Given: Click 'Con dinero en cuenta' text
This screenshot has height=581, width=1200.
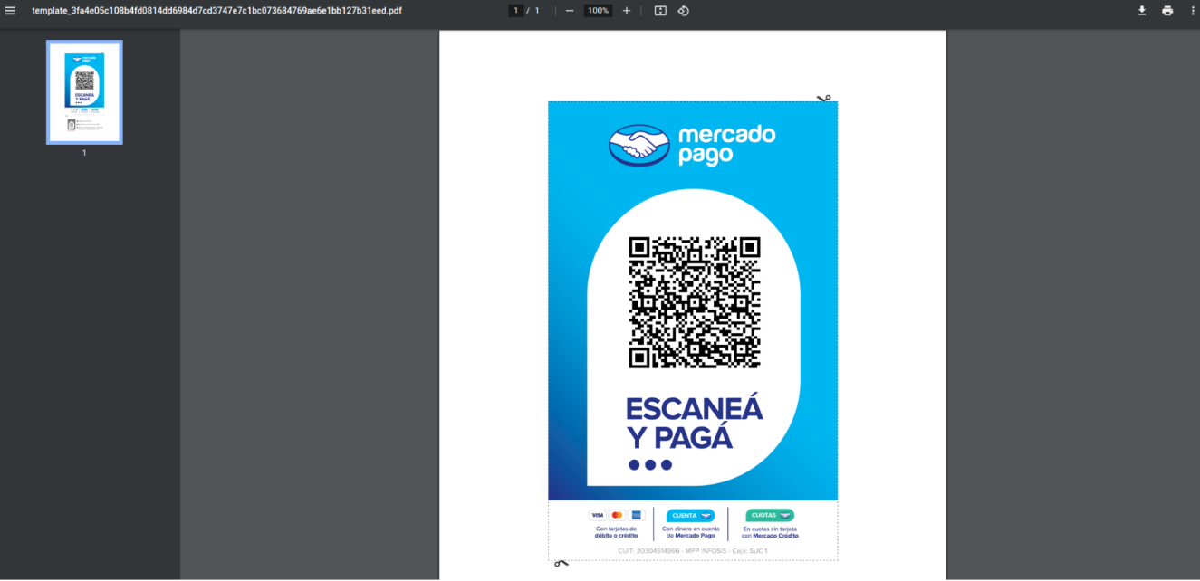Looking at the screenshot, I should click(x=691, y=529).
